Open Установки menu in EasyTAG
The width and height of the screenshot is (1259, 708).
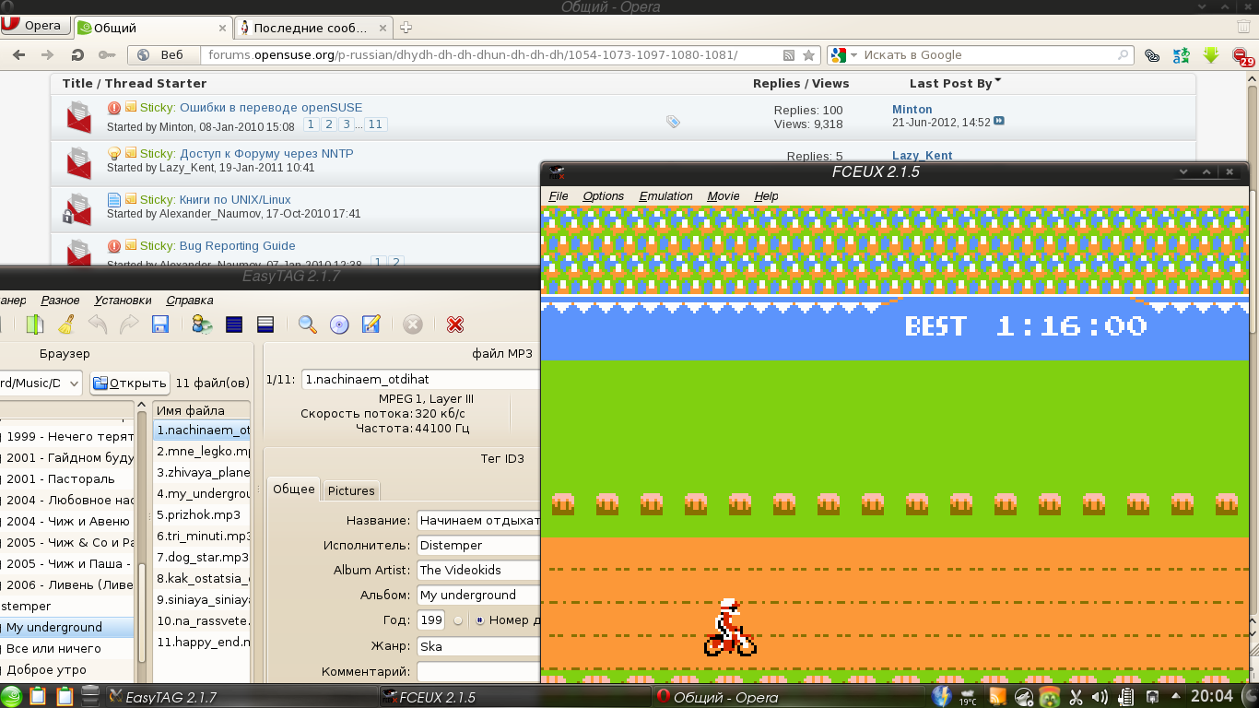123,300
